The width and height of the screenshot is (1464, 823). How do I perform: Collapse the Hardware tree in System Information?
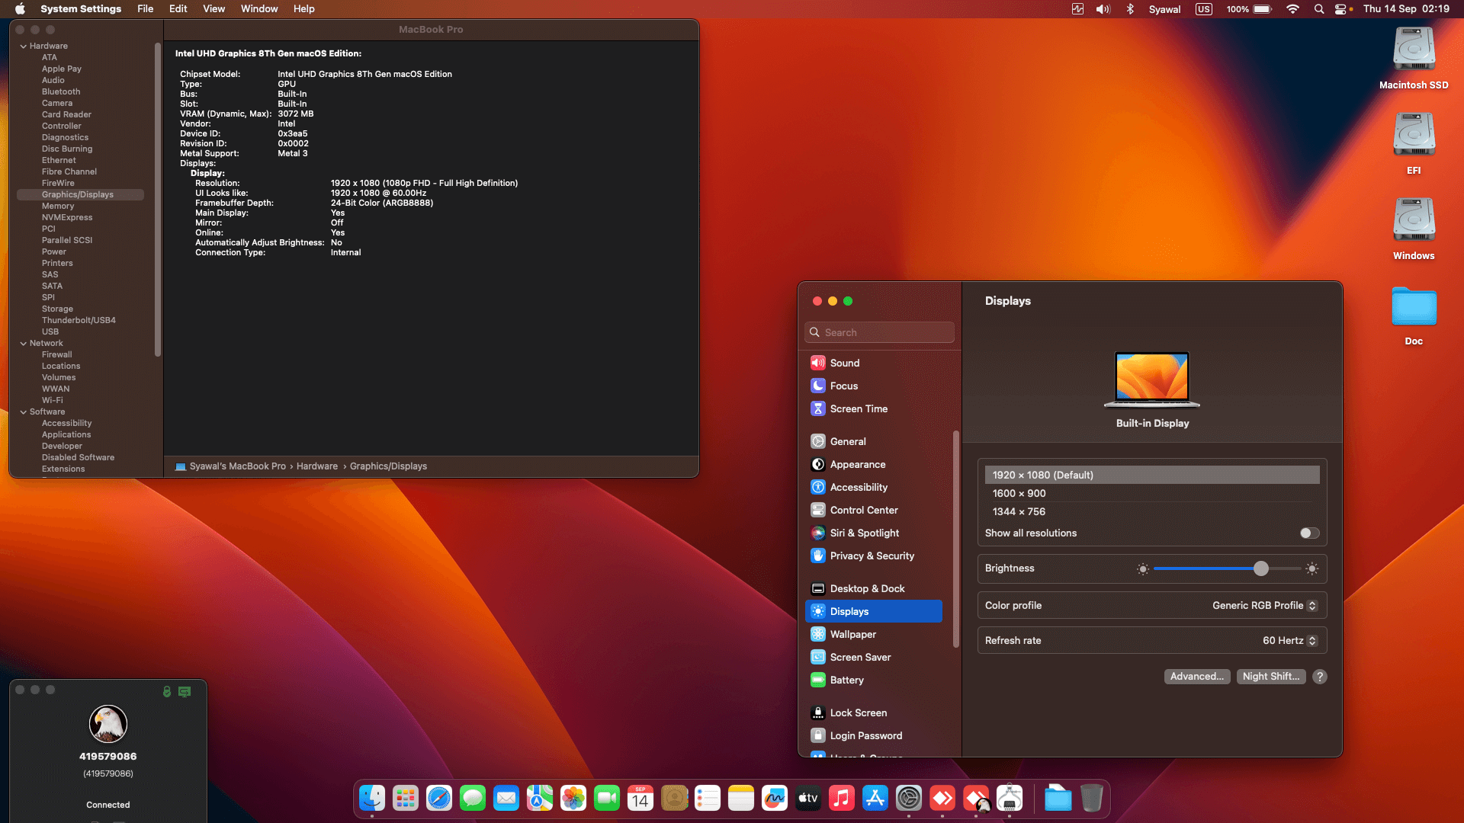(24, 45)
